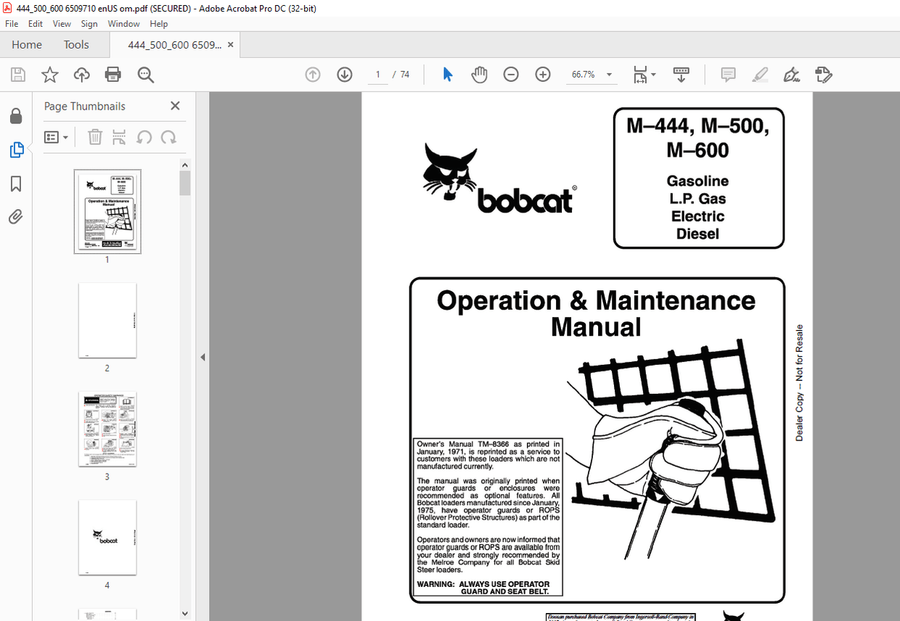Open the Bookmarks panel

pos(16,184)
